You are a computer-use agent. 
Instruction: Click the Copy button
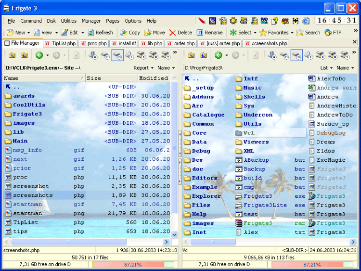129,33
